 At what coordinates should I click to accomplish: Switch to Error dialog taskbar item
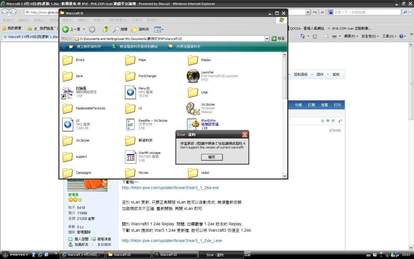[221, 255]
